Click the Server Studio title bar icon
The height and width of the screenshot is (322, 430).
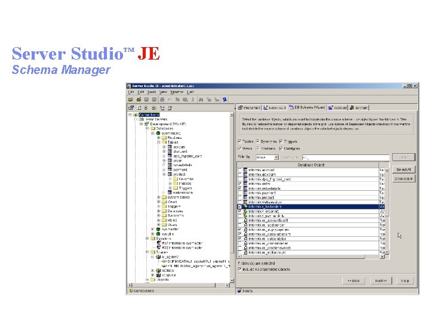click(129, 86)
